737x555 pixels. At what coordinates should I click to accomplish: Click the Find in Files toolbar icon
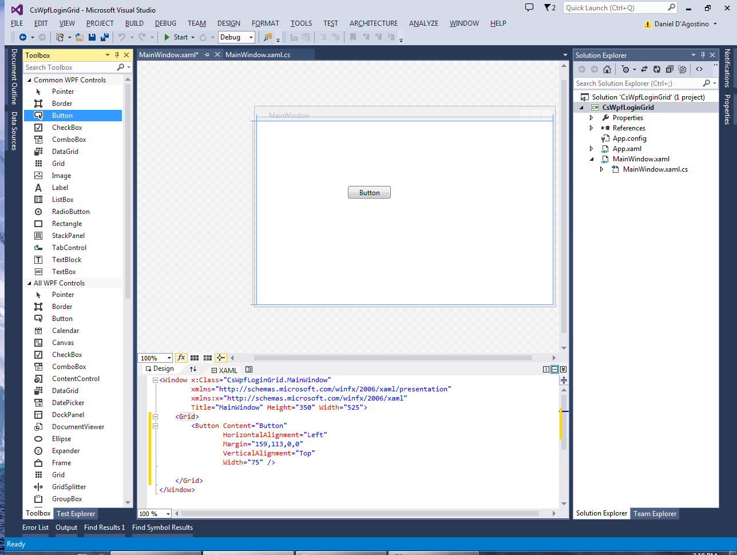267,37
